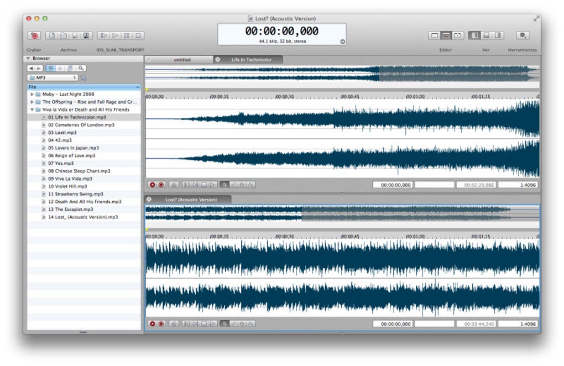Open the Herramientas gear tools menu

(x=521, y=35)
